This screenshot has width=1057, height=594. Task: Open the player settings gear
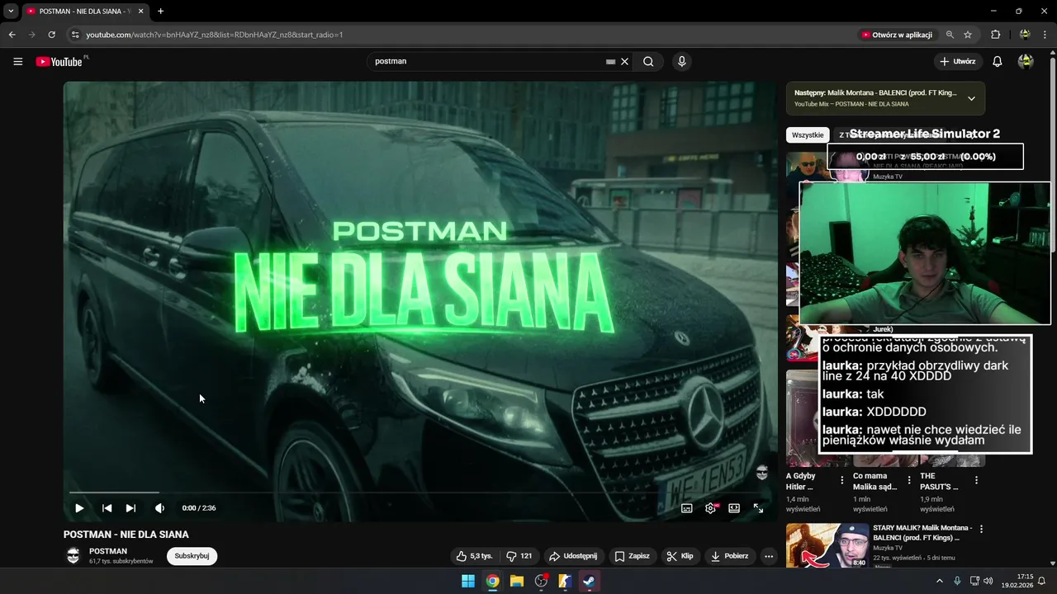coord(710,508)
